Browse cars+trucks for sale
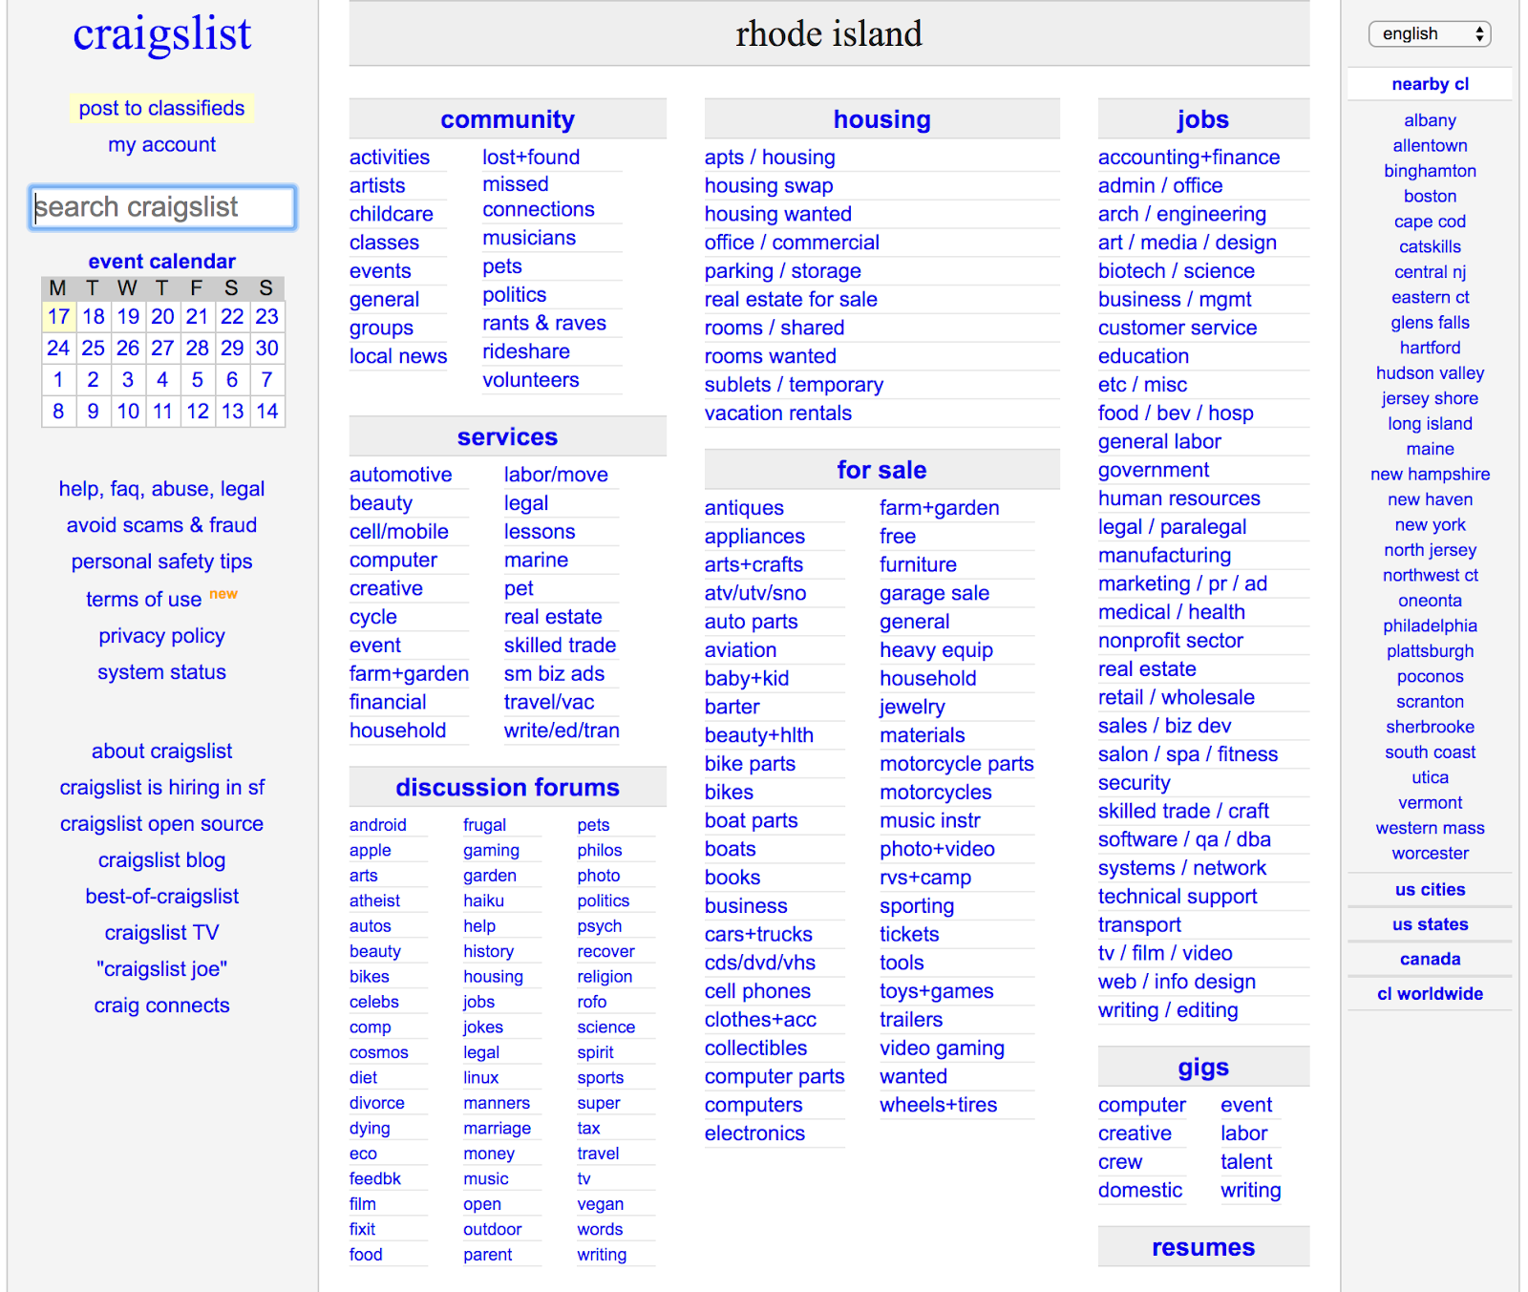 tap(759, 935)
